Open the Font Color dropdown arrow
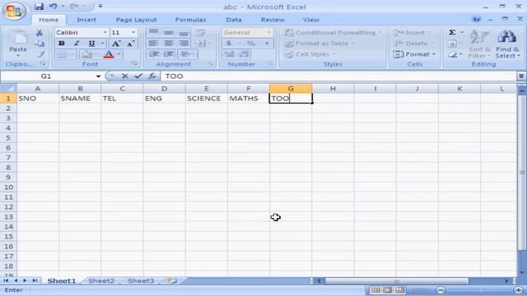Screen dimensions: 527x296 [119, 54]
